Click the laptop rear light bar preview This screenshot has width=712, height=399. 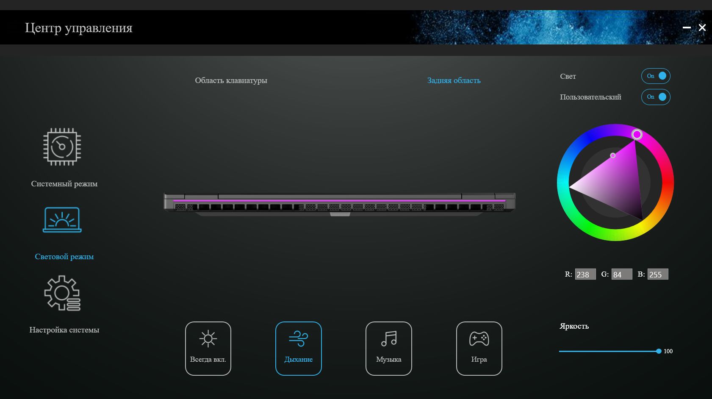[340, 201]
